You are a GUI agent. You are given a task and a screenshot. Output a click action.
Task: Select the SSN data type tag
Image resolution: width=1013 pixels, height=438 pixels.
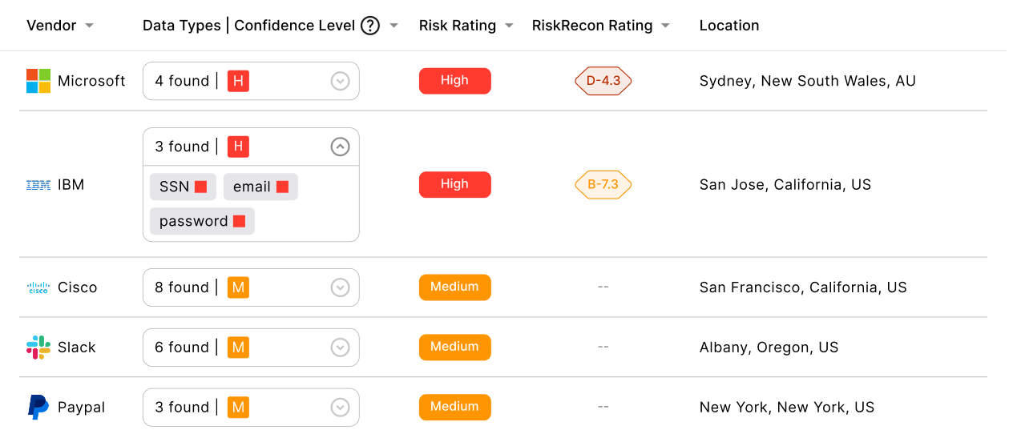point(184,187)
